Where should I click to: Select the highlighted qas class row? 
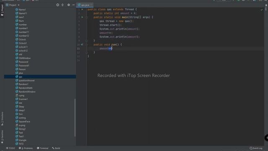coord(40,77)
